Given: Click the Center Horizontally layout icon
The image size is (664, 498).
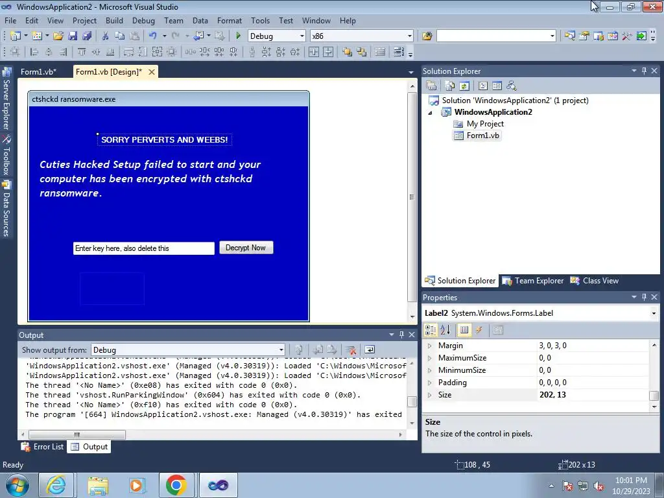Looking at the screenshot, I should pos(314,52).
